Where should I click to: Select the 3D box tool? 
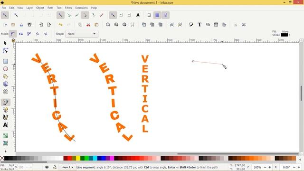click(x=5, y=84)
